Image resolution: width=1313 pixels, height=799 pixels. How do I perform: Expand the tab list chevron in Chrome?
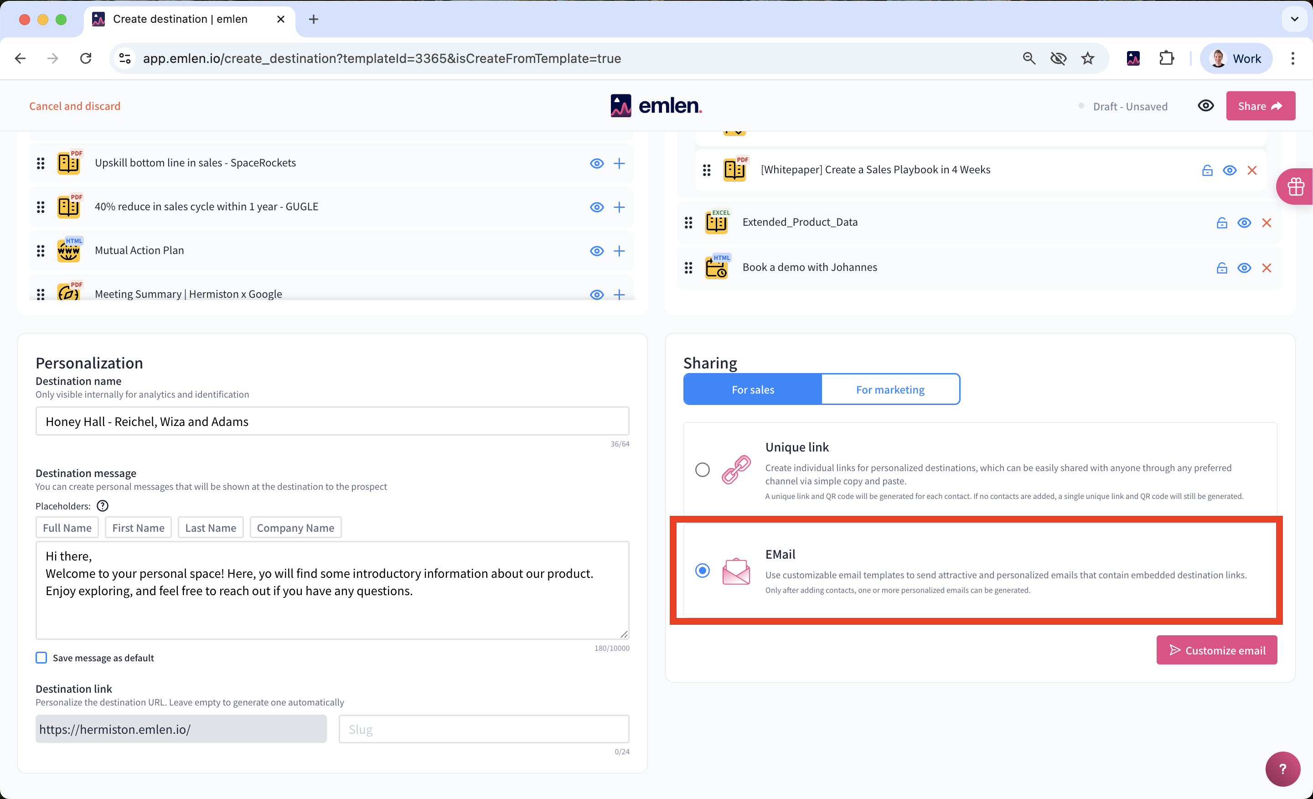(1294, 19)
